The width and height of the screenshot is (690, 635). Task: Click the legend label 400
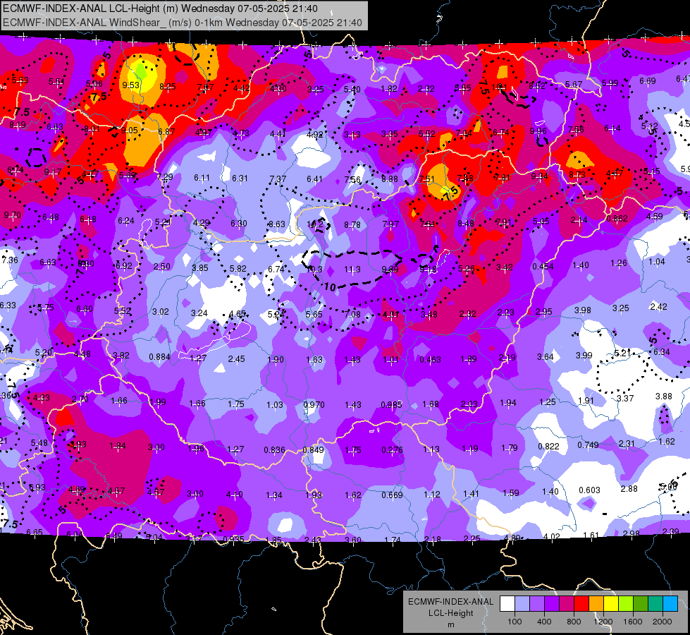pyautogui.click(x=544, y=622)
